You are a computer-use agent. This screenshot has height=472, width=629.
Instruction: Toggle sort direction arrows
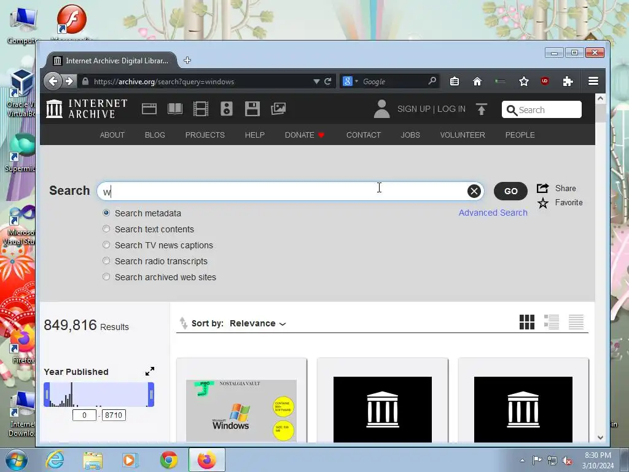coord(183,323)
